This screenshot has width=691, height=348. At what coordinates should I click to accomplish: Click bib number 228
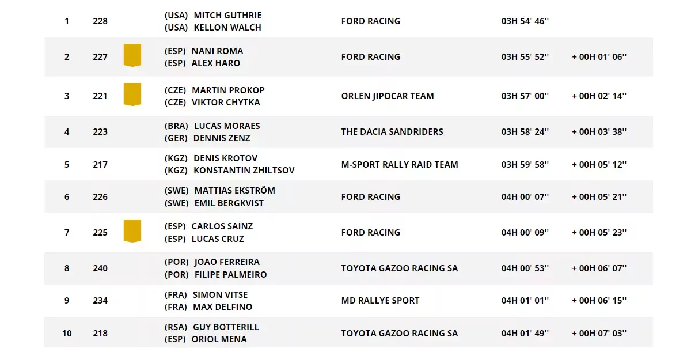click(x=100, y=21)
